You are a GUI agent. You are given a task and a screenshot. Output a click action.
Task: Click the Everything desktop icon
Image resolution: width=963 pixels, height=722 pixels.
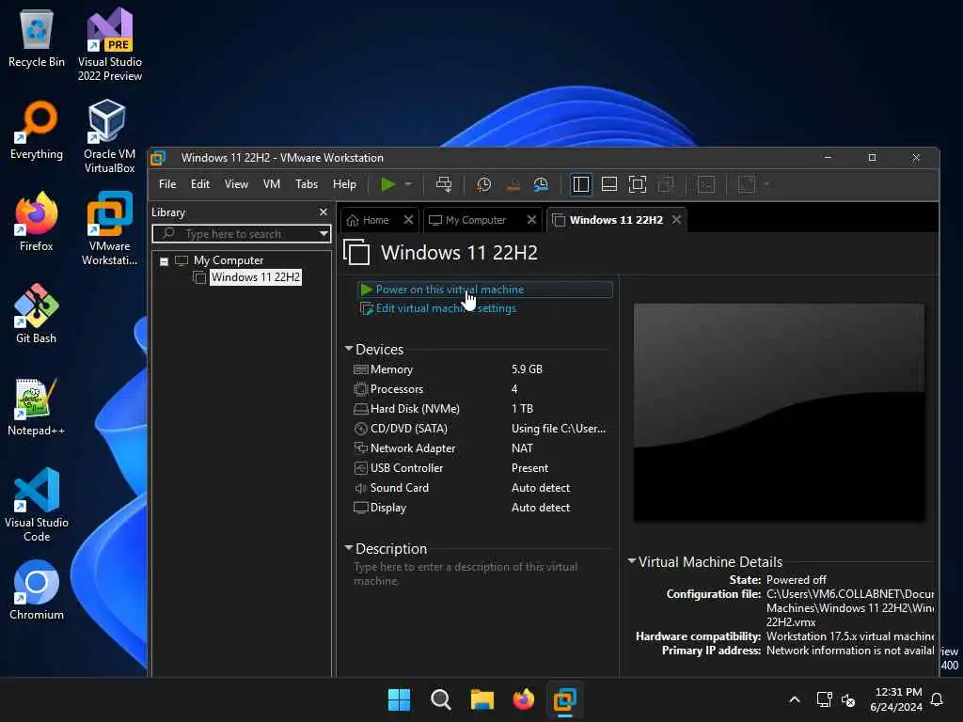click(37, 130)
